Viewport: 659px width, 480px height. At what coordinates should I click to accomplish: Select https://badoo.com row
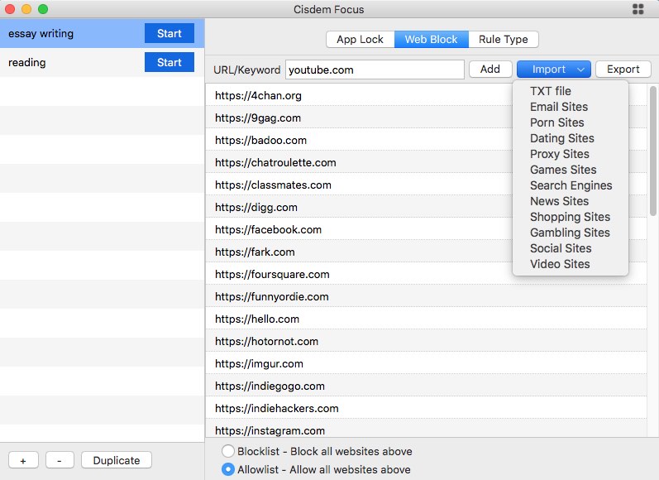pyautogui.click(x=426, y=140)
